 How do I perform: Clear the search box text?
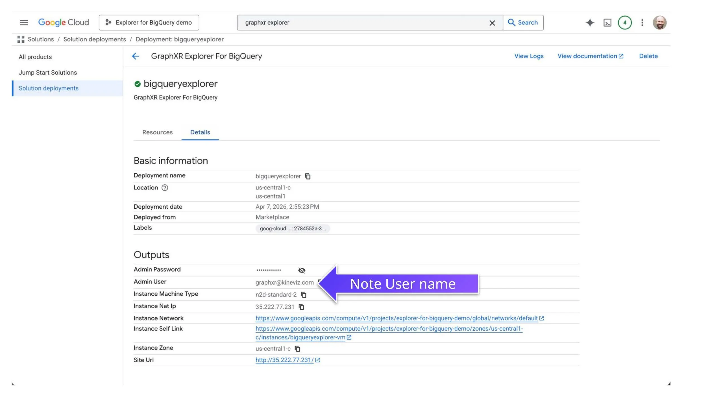(492, 23)
